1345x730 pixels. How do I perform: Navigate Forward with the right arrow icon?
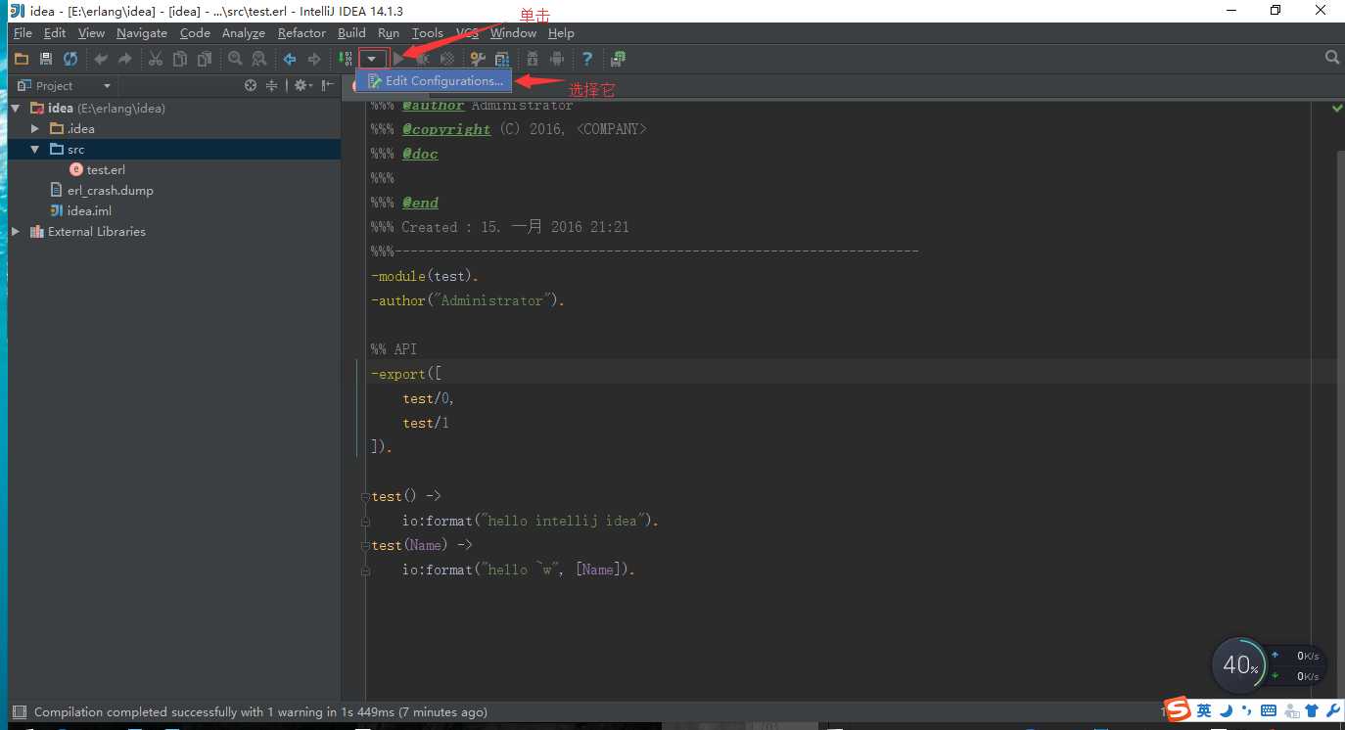point(313,59)
